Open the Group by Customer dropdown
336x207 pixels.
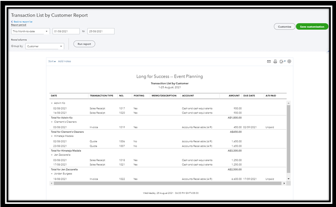(x=44, y=46)
